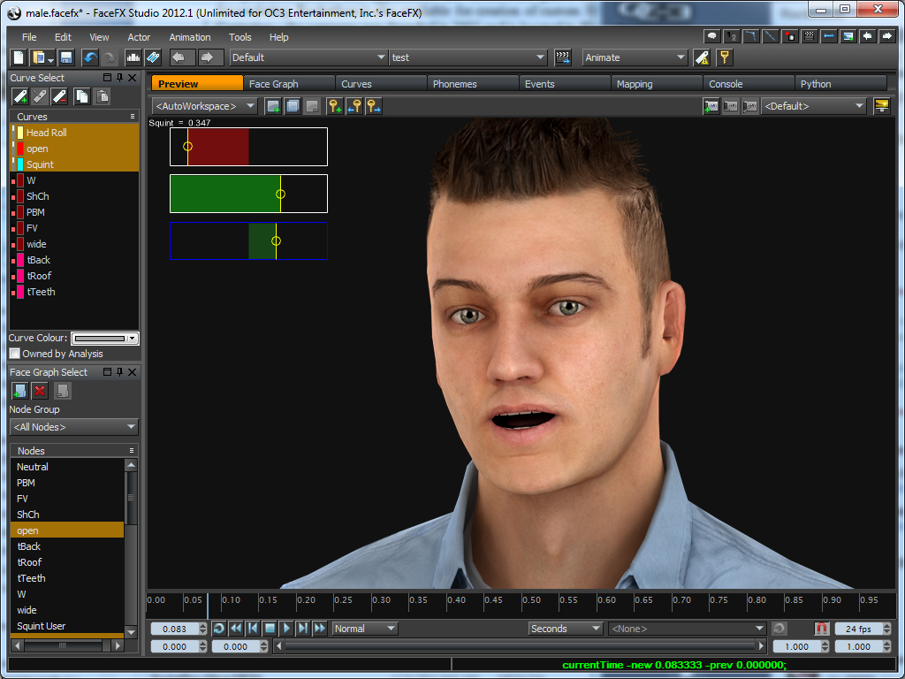The width and height of the screenshot is (905, 679).
Task: Click the red dot node icon top right
Action: [x=790, y=36]
